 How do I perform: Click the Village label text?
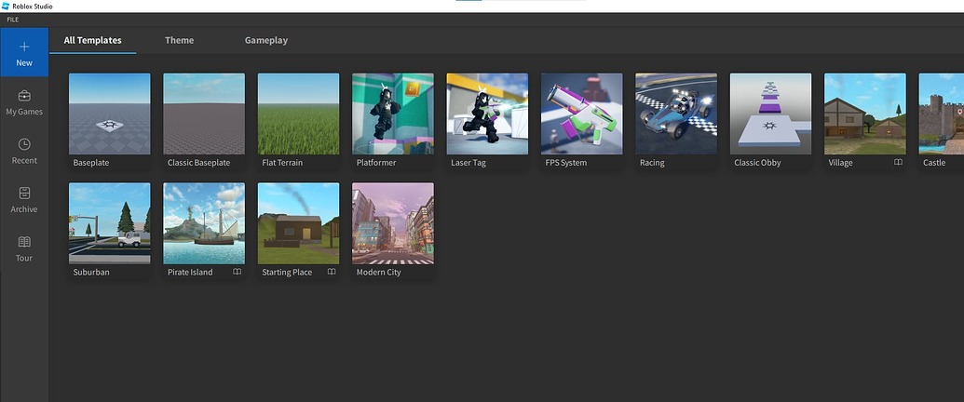pos(840,163)
